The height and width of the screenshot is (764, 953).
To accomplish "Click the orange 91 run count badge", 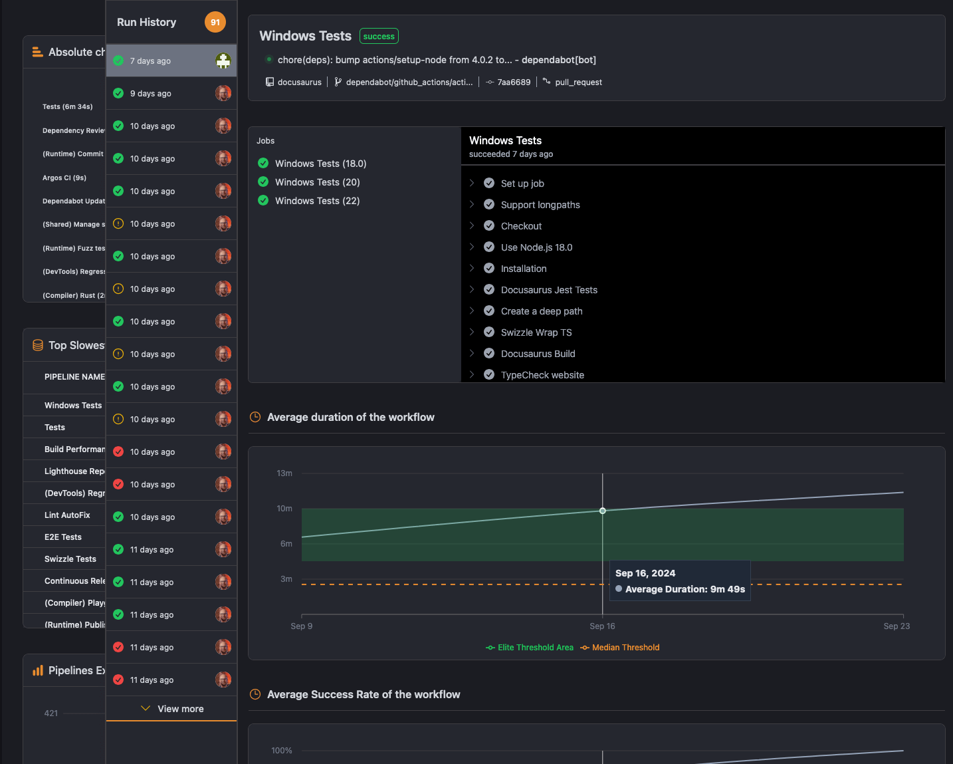I will click(215, 22).
